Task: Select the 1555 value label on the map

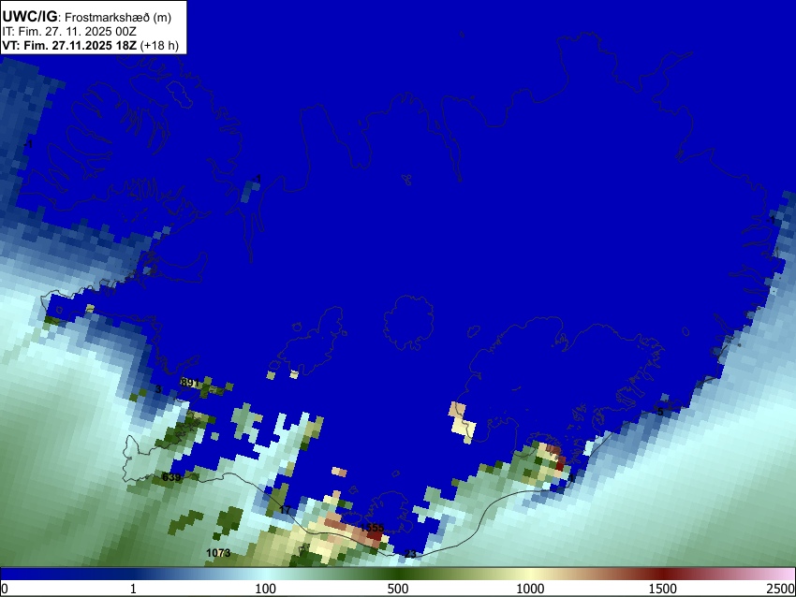Action: pos(372,528)
